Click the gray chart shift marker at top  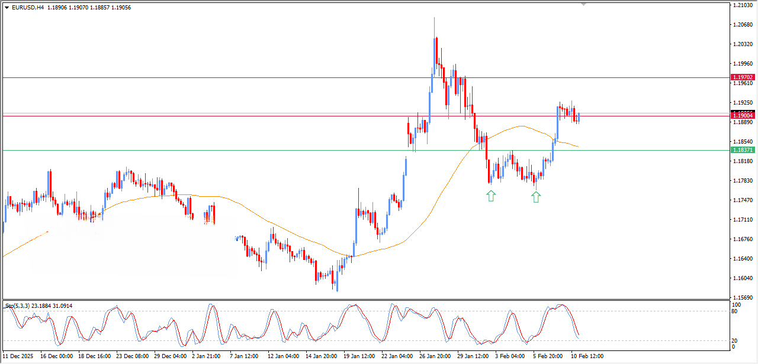pos(584,4)
